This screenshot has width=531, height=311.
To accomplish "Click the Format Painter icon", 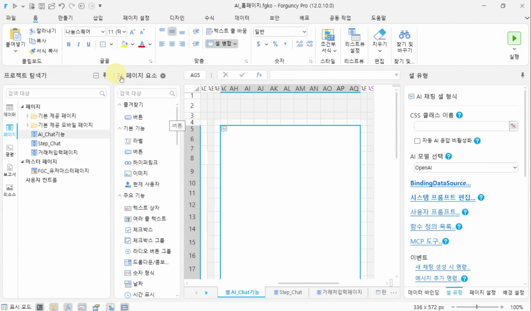I will click(32, 51).
